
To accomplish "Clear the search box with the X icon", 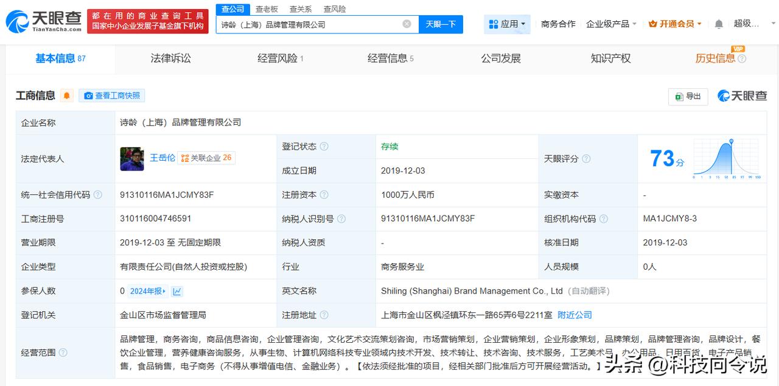I will pyautogui.click(x=407, y=24).
